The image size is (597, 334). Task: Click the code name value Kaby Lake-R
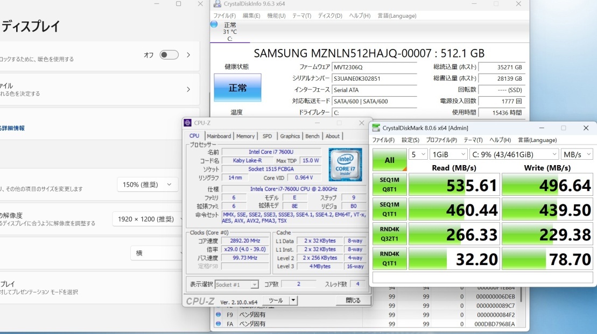(247, 160)
